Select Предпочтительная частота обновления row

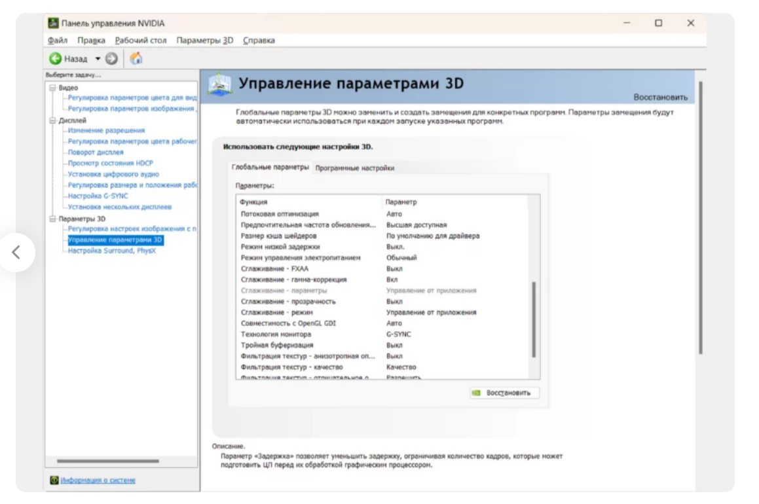(x=383, y=225)
